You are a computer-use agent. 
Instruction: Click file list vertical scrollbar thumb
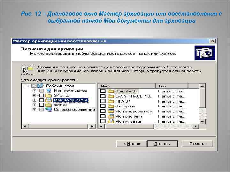[x=202, y=98]
